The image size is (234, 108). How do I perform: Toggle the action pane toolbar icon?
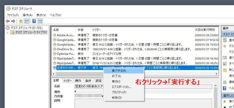tap(40, 21)
